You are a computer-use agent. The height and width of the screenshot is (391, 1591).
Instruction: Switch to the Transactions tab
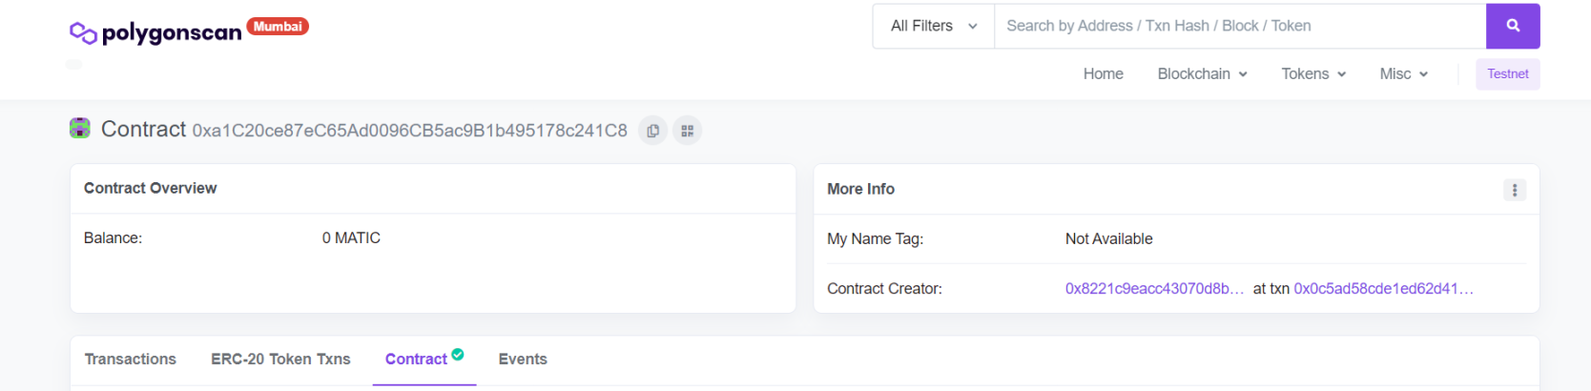(x=131, y=360)
